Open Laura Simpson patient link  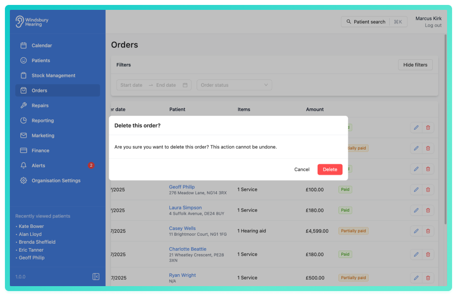pos(185,208)
